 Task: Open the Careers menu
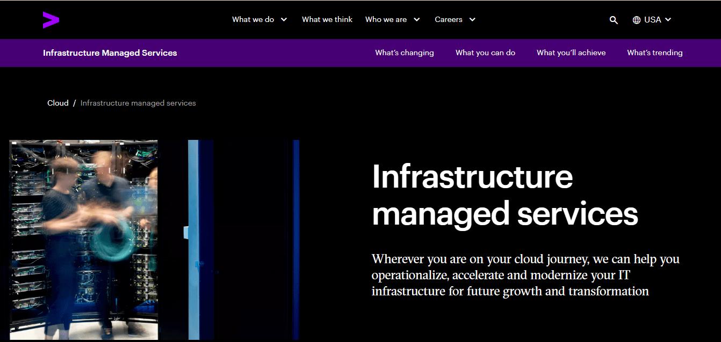[x=449, y=19]
